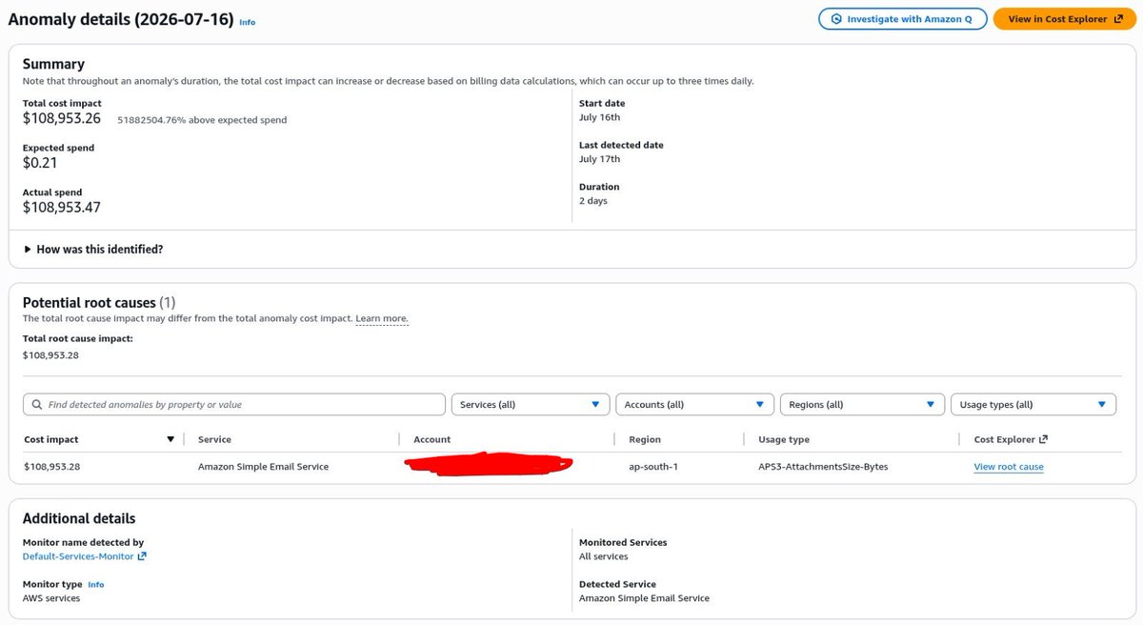Click the Actual spend value $108,953.47
The width and height of the screenshot is (1143, 625).
click(x=62, y=207)
